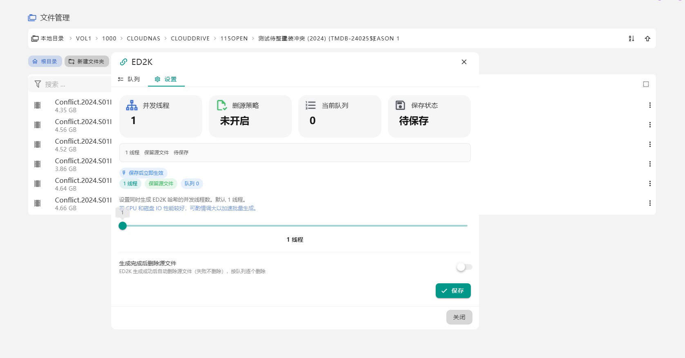Create a folder with 新建文件夹 button

(x=87, y=61)
